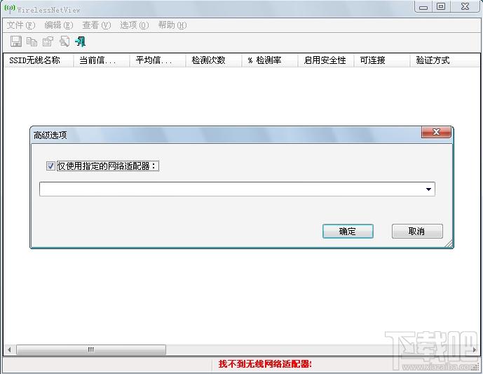
Task: Sort by SSID无线名称 column
Action: (38, 60)
